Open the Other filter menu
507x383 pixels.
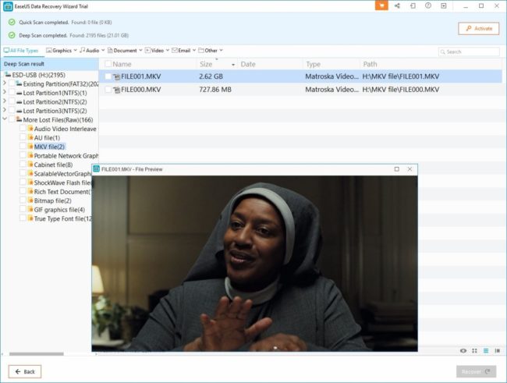[x=211, y=51]
